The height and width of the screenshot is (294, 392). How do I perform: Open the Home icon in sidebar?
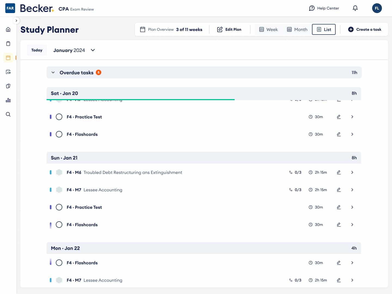click(x=8, y=29)
